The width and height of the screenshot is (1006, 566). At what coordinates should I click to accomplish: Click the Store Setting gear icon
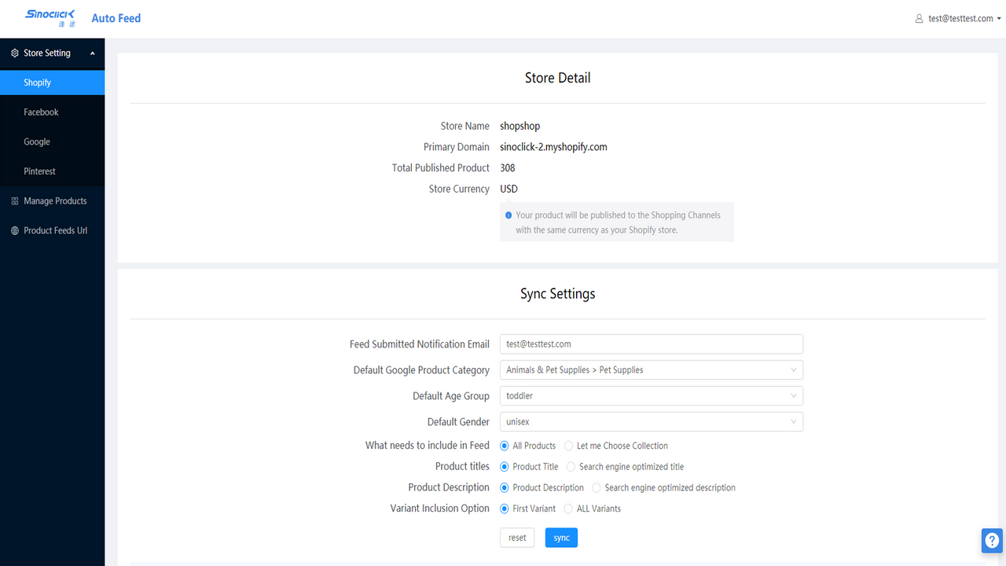pyautogui.click(x=15, y=53)
